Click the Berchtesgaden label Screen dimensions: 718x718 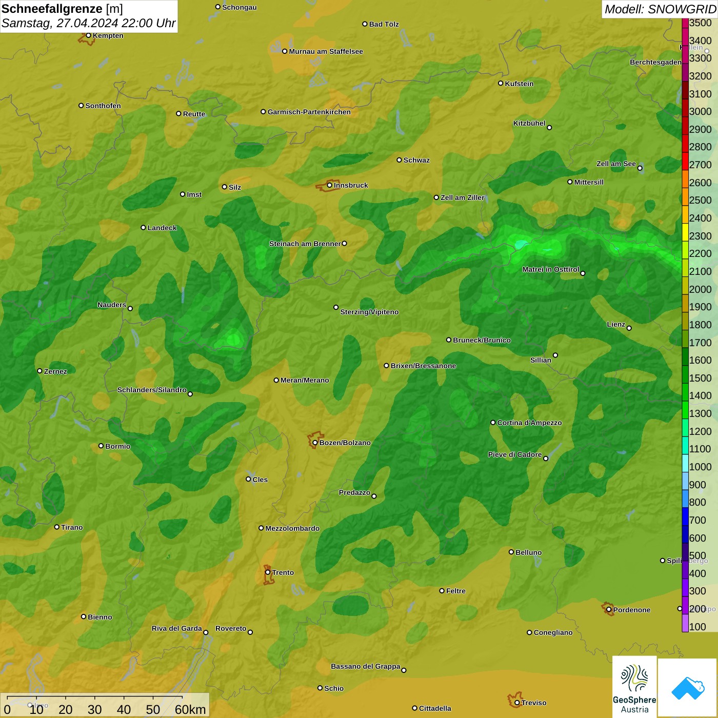(655, 62)
